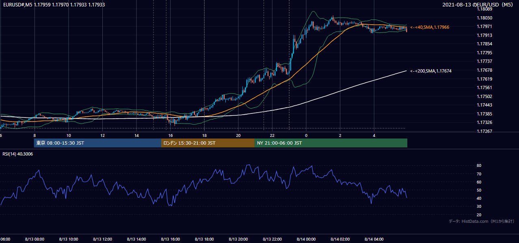Click price level 1.17737 on the axis
This screenshot has height=243, width=519.
point(484,61)
